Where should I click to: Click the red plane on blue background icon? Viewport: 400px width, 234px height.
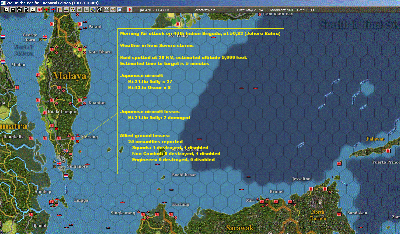53,10
